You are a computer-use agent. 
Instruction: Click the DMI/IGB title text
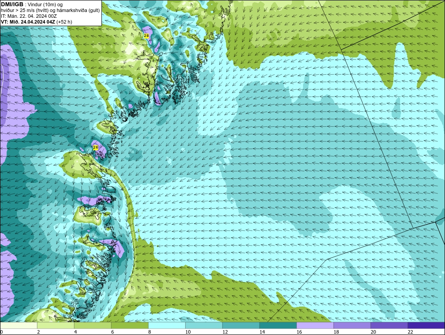12,4
